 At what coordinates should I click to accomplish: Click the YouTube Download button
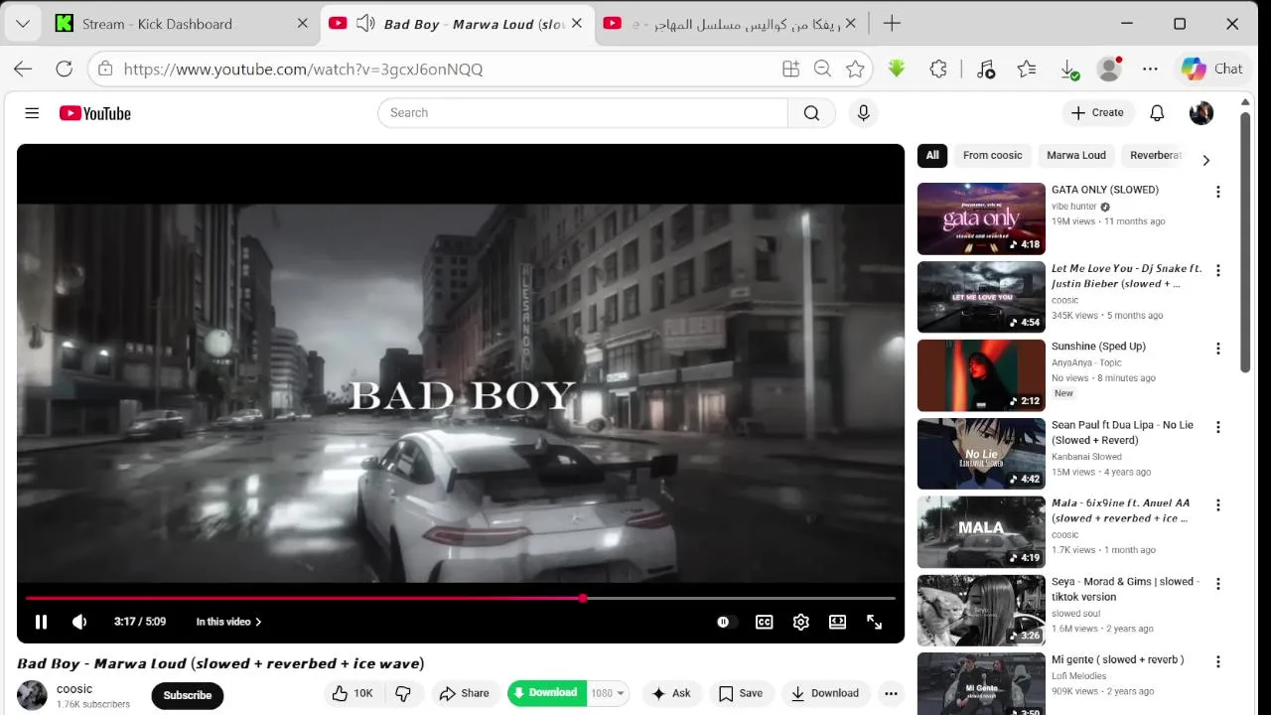(x=824, y=693)
